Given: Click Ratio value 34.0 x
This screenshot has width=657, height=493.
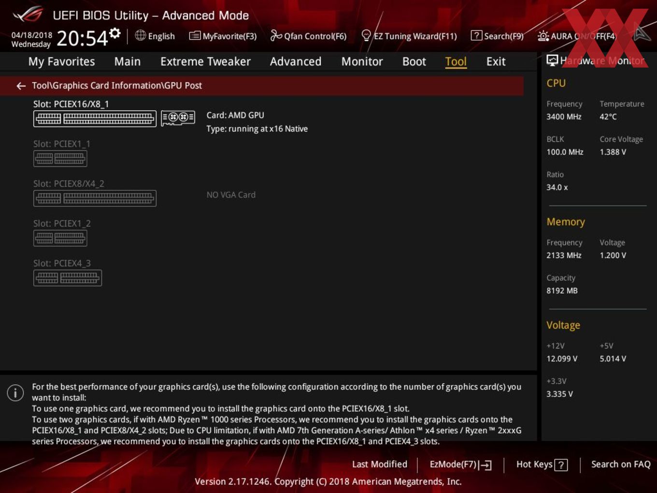Looking at the screenshot, I should 557,187.
